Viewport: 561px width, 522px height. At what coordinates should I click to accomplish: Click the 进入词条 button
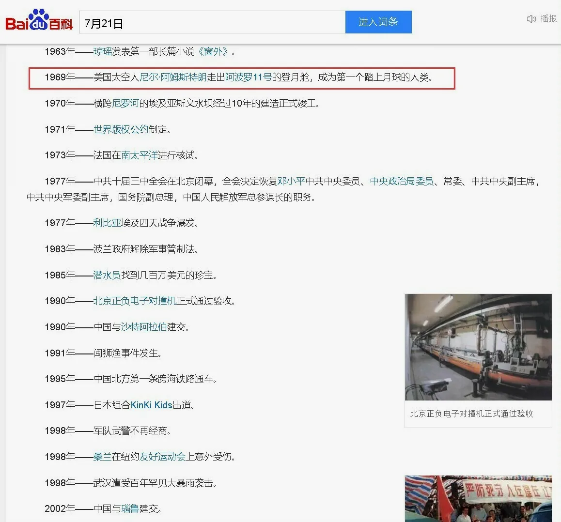click(378, 22)
